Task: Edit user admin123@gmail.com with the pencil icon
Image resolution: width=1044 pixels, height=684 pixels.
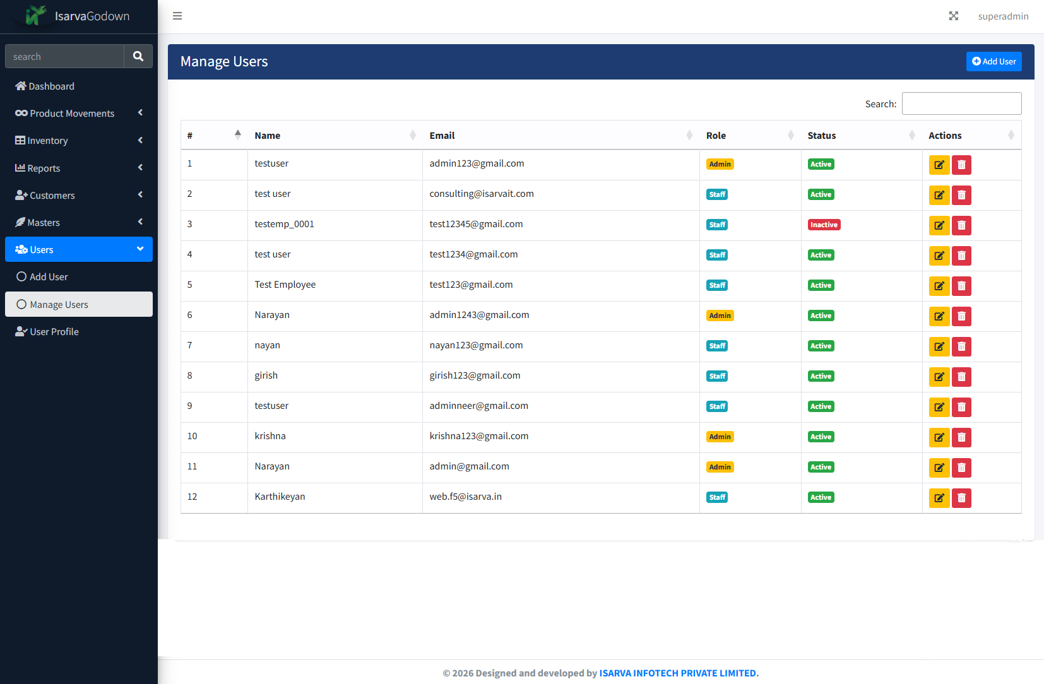Action: [939, 165]
